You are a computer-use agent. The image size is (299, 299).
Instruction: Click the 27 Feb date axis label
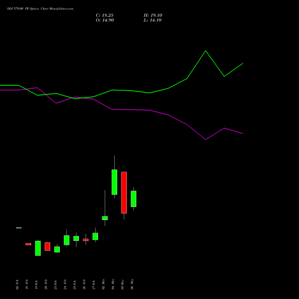point(94,285)
